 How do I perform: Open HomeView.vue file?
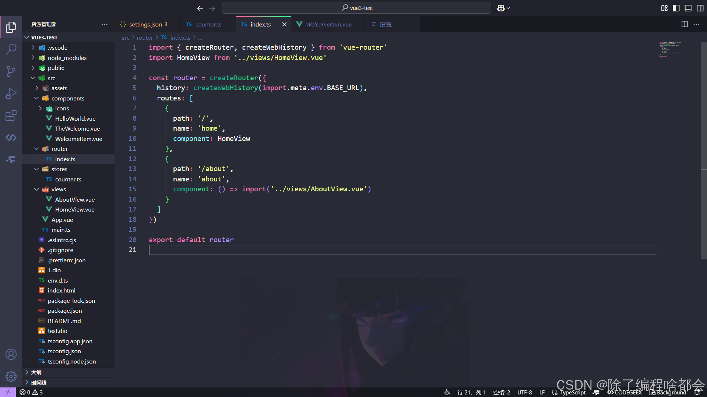(x=68, y=209)
